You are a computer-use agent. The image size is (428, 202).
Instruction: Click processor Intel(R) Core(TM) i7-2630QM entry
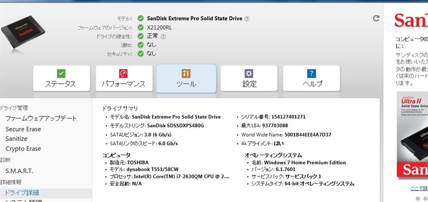pos(170,177)
